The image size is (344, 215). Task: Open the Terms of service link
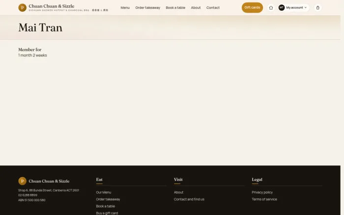click(x=264, y=199)
